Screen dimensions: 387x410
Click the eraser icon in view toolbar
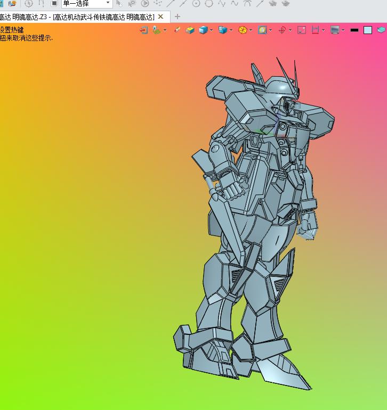[x=177, y=30]
